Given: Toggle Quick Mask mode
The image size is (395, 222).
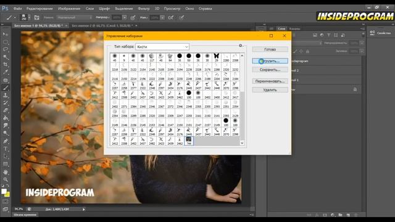Looking at the screenshot, I should click(6, 202).
